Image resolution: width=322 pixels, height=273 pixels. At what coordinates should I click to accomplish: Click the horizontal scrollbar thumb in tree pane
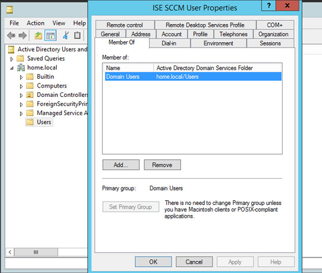pos(36,252)
